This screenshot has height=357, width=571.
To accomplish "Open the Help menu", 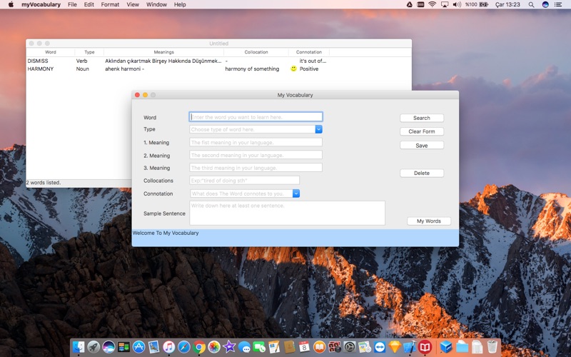I will 180,5.
